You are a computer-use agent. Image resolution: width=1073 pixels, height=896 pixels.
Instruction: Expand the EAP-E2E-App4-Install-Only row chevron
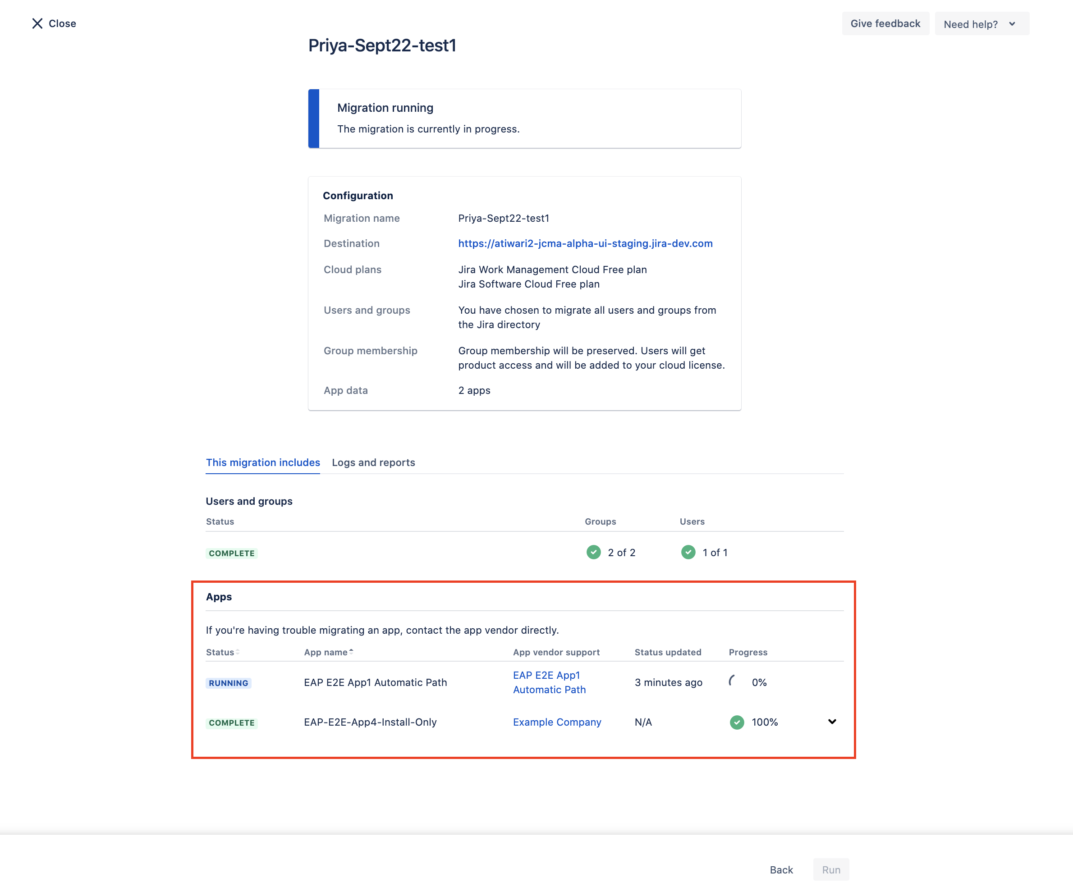[x=831, y=722]
